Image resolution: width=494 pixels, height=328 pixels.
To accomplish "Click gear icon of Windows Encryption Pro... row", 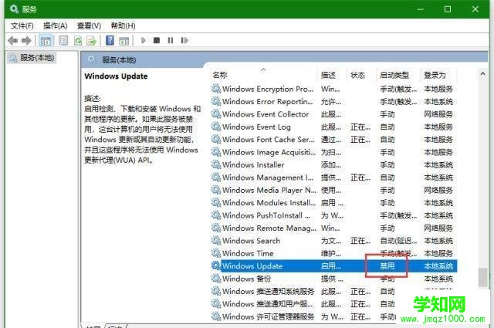I will 216,89.
